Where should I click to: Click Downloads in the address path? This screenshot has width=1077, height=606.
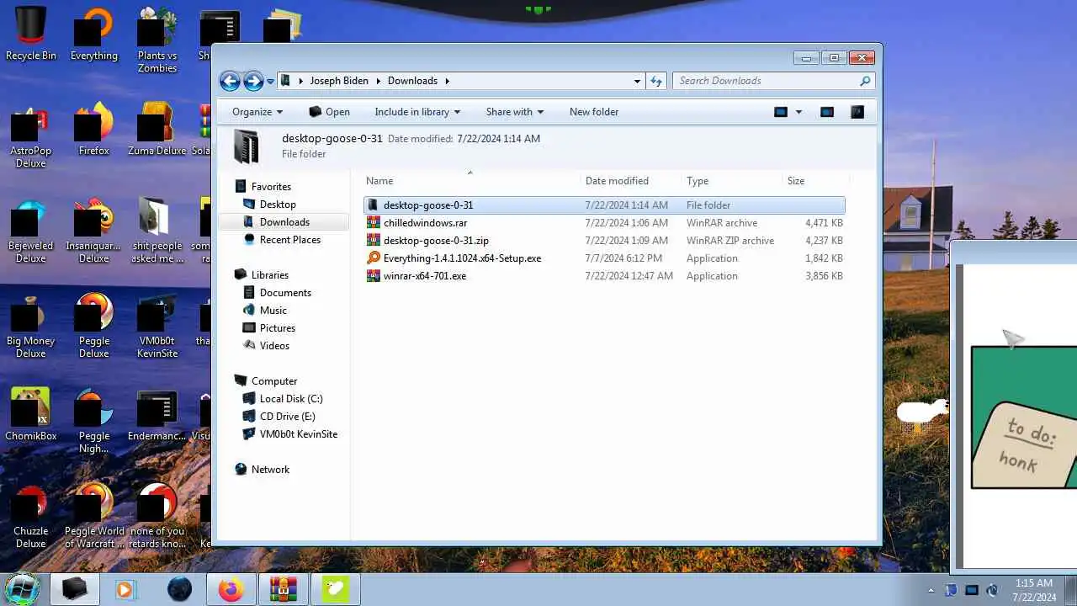pos(412,81)
